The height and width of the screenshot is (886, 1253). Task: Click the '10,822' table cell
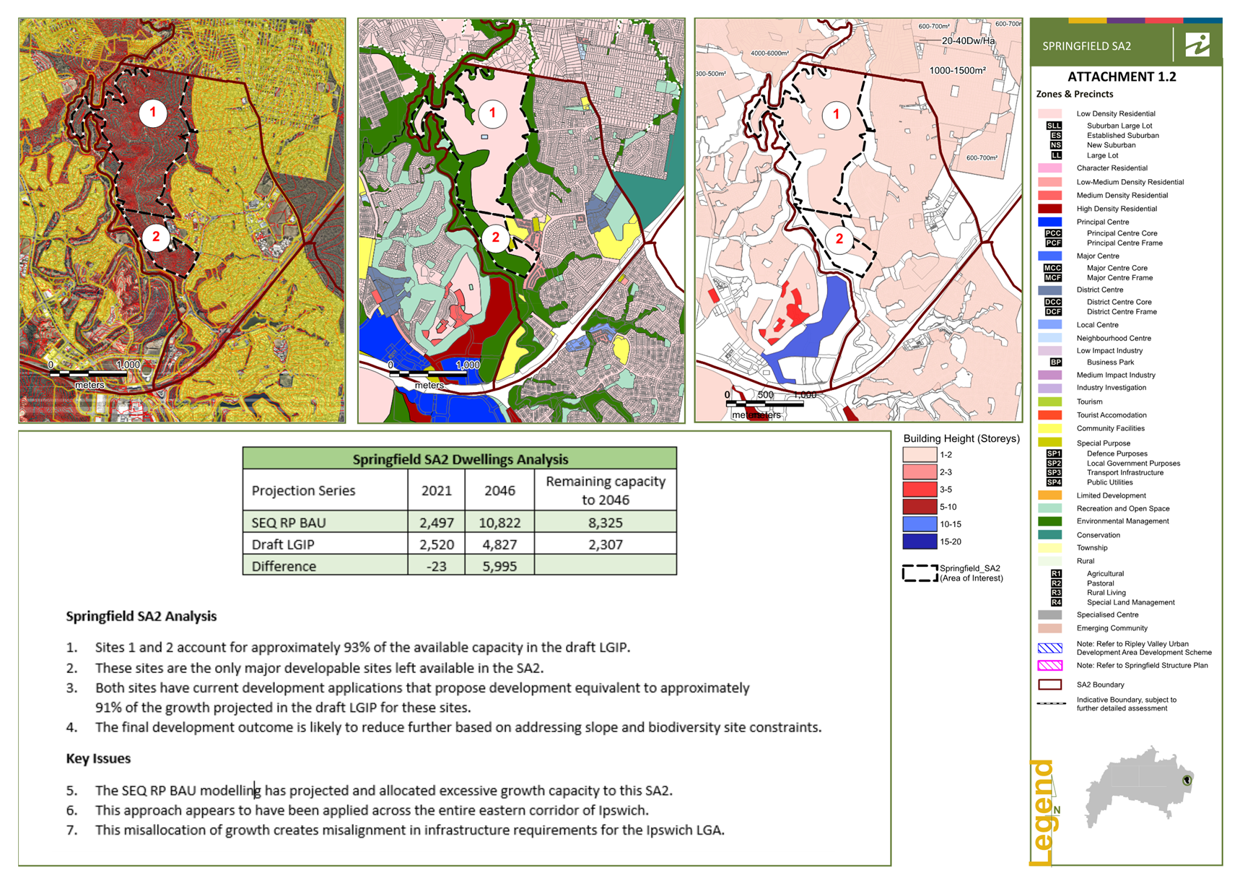[x=499, y=523]
